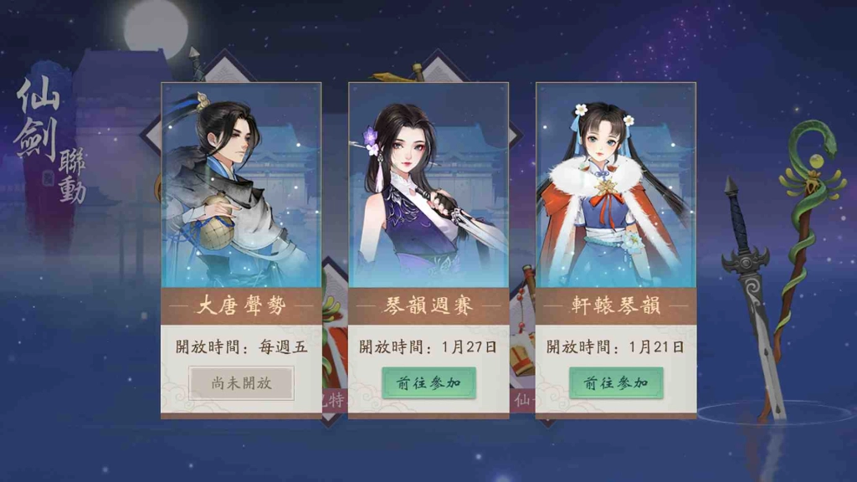The image size is (857, 482).
Task: Click the 琴韻週賽 title banner
Action: click(428, 306)
